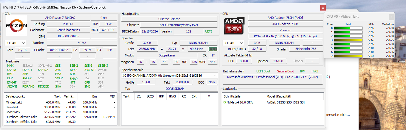406x130 pixels.
Task: Click the 54 W TDP value
Action: (x=108, y=24)
